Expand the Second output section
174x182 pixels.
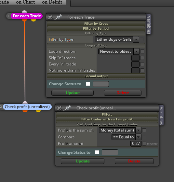(x=96, y=76)
